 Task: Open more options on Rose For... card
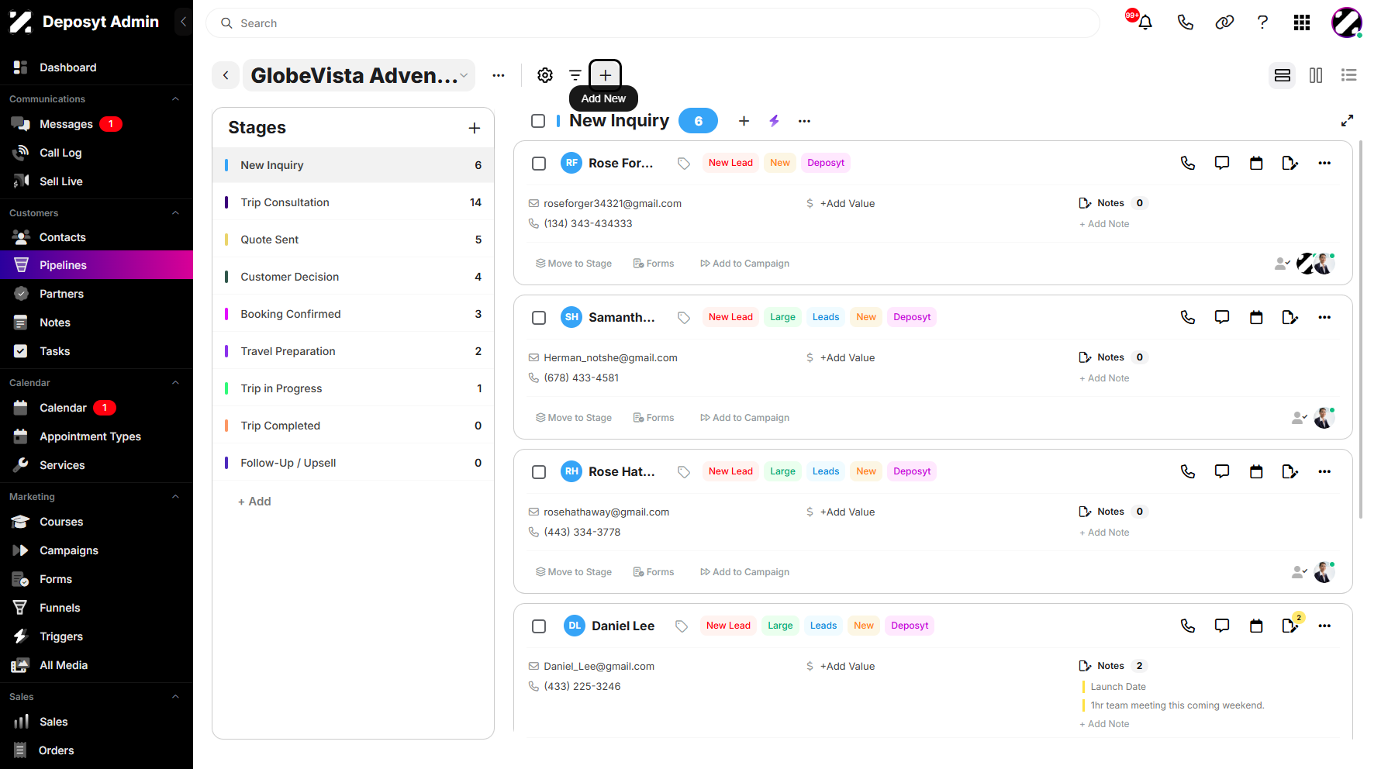click(x=1324, y=163)
